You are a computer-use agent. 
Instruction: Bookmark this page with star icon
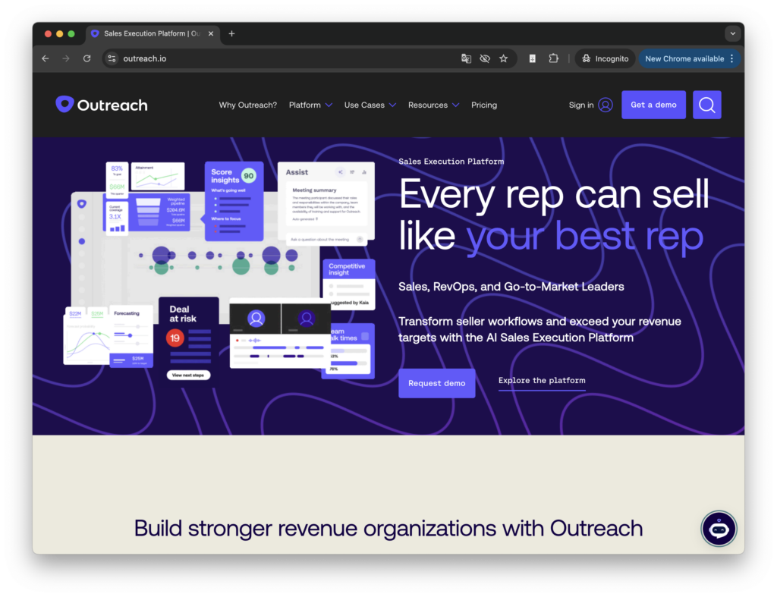pos(504,58)
